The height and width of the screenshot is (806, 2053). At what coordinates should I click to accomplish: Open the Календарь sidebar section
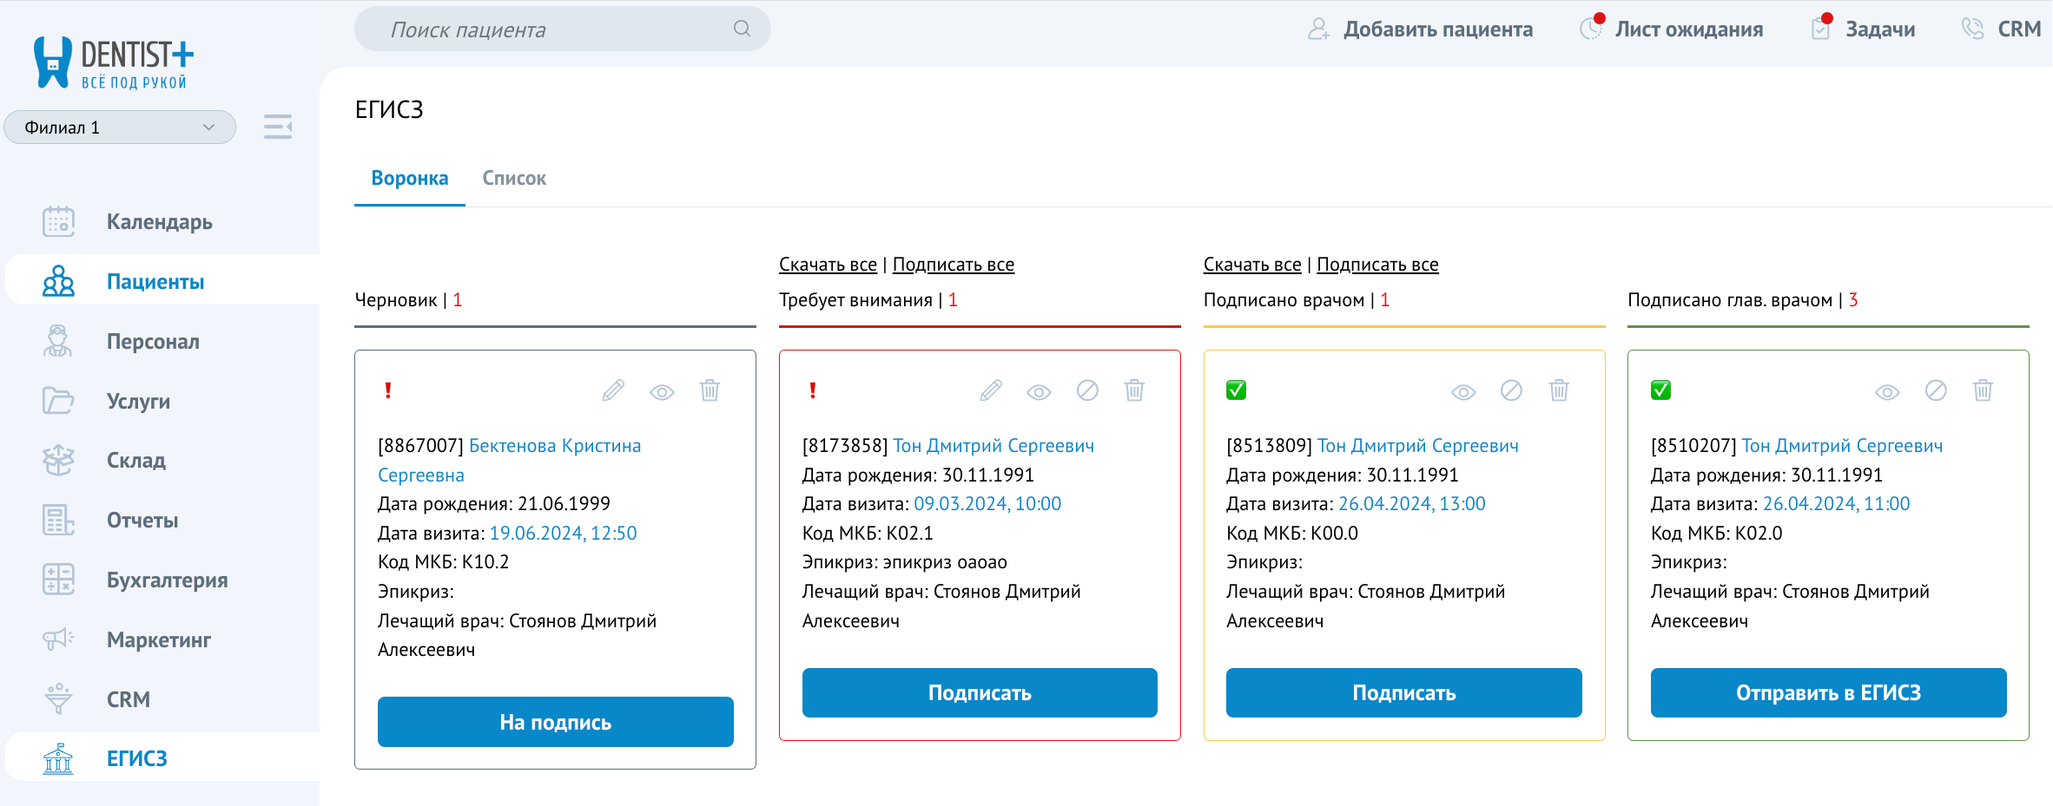click(160, 222)
